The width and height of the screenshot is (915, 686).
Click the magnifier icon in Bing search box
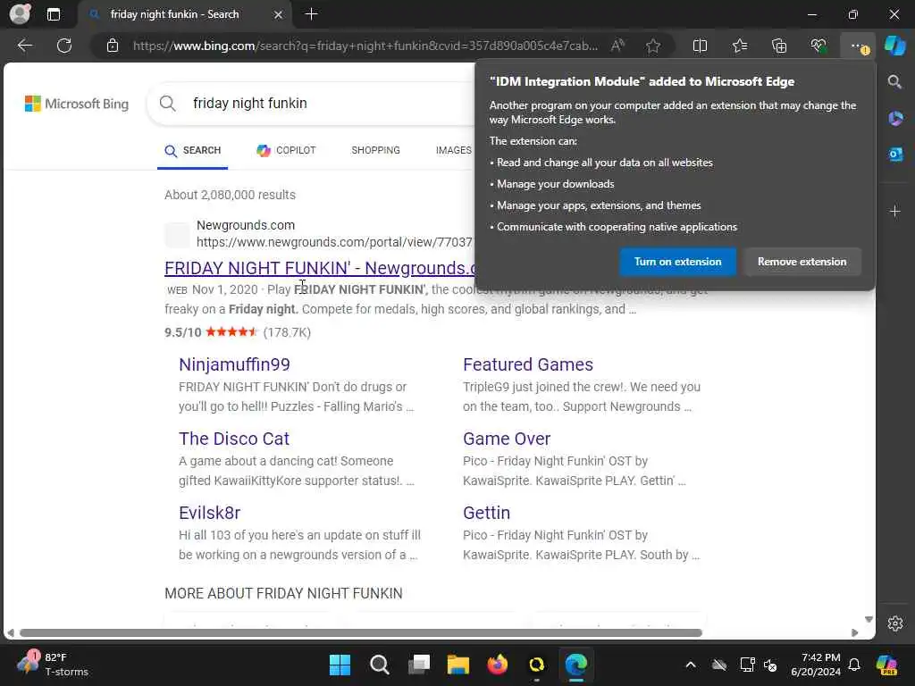pyautogui.click(x=167, y=104)
